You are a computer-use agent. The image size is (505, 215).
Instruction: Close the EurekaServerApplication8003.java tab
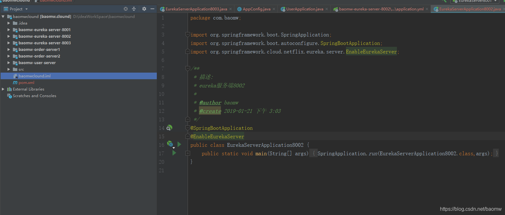coord(231,9)
